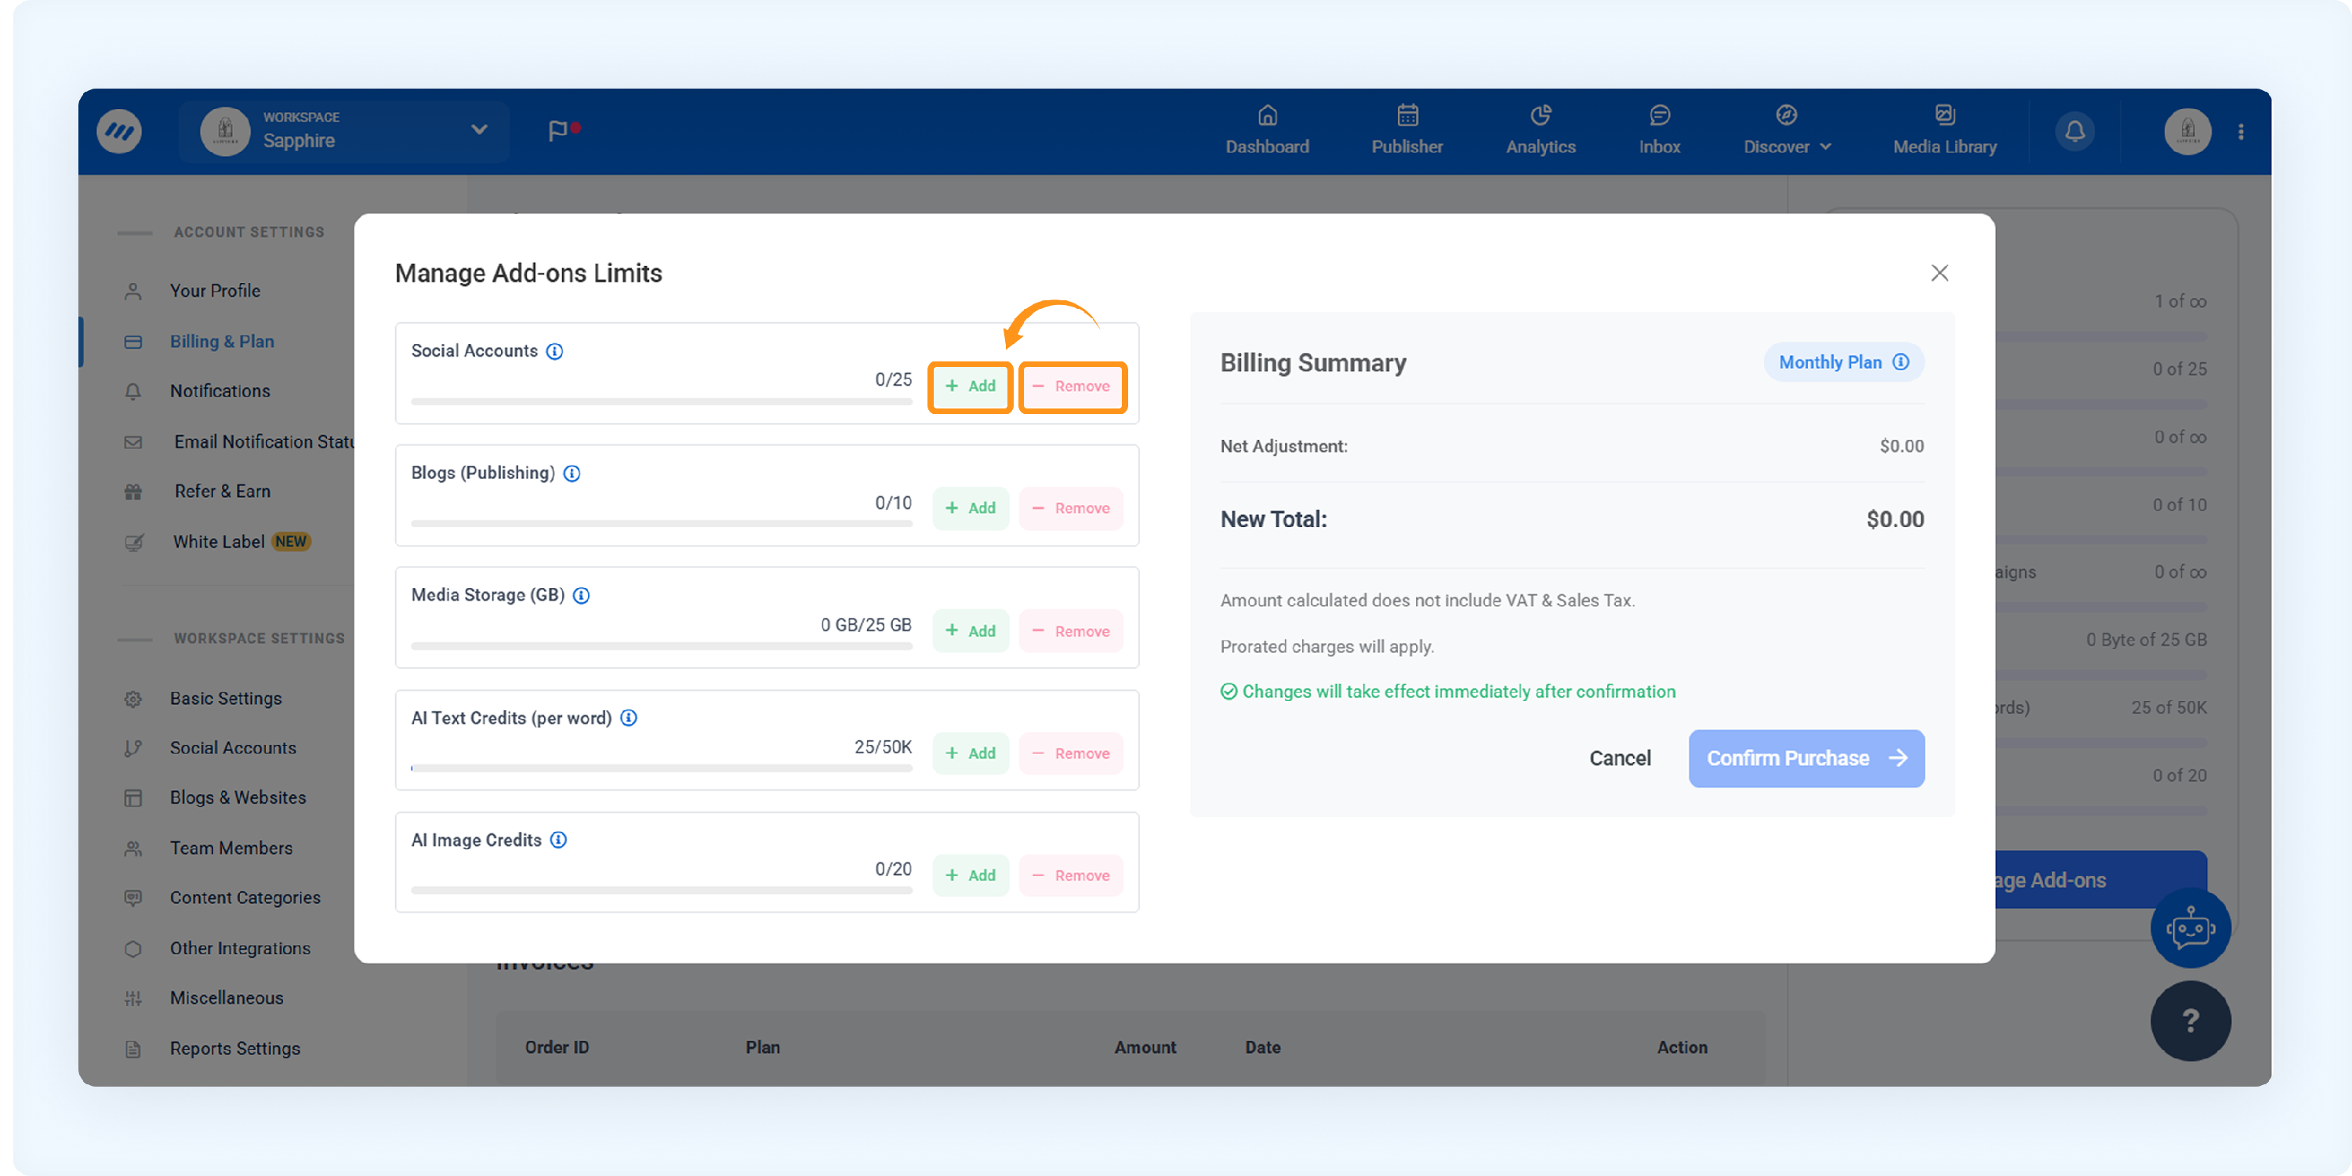Open the Publisher section
This screenshot has height=1176, width=2352.
pos(1407,131)
